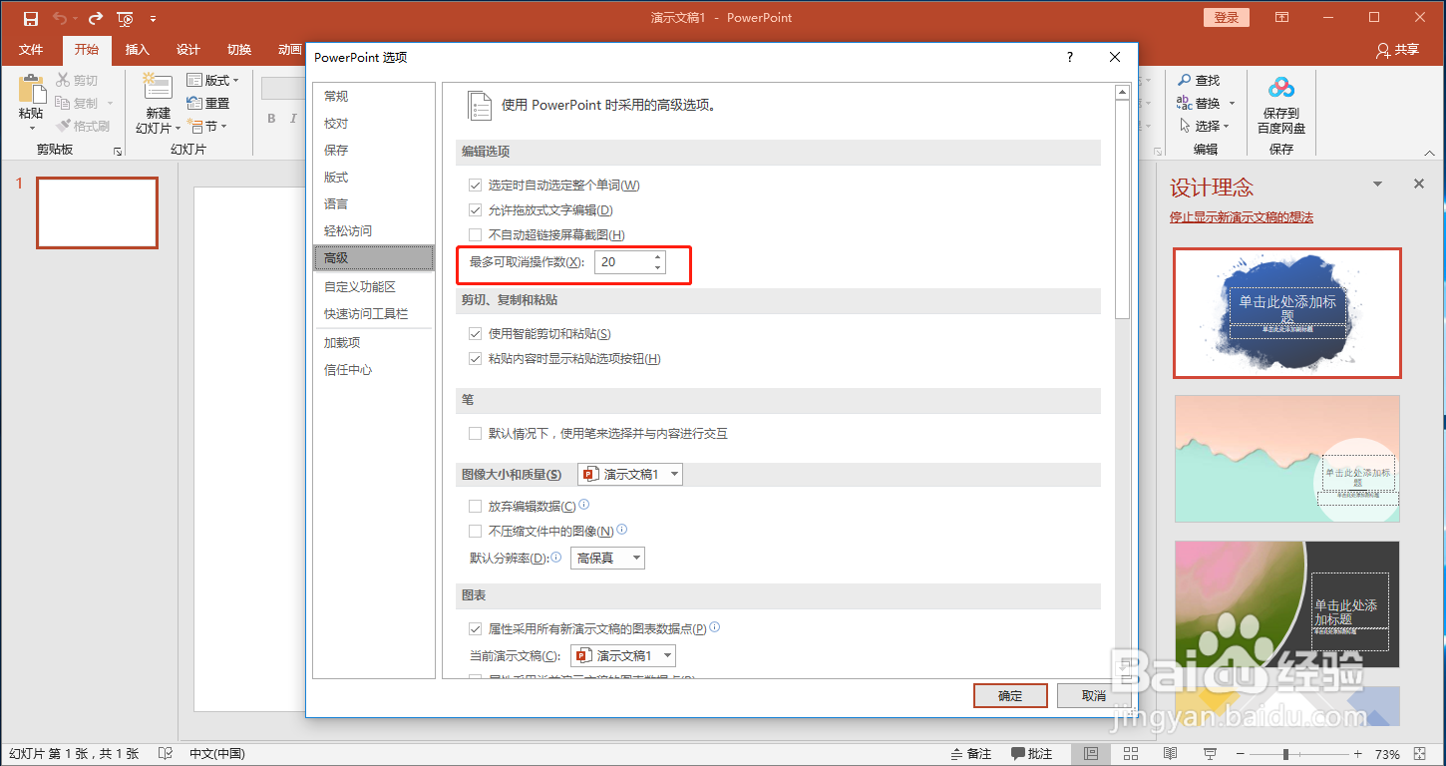This screenshot has width=1446, height=766.
Task: Toggle 'use smart cut and paste' (使用智能剪切和粘贴)
Action: click(x=476, y=334)
